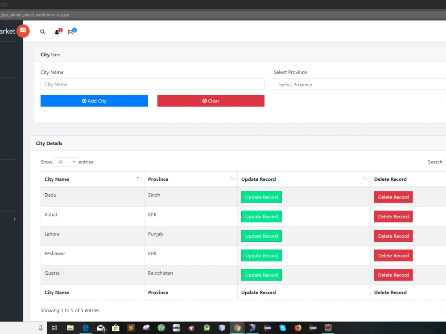446x334 pixels.
Task: Open the Mail app in taskbar
Action: (101, 328)
